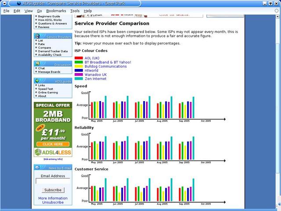Open the Bookmarks menu

(x=56, y=11)
